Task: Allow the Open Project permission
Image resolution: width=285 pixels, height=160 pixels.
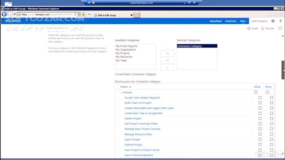Action: [260, 139]
